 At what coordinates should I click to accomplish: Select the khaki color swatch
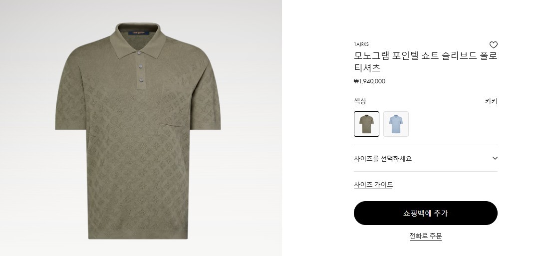tap(366, 124)
